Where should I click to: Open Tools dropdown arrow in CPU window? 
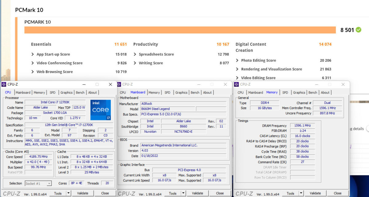point(68,193)
